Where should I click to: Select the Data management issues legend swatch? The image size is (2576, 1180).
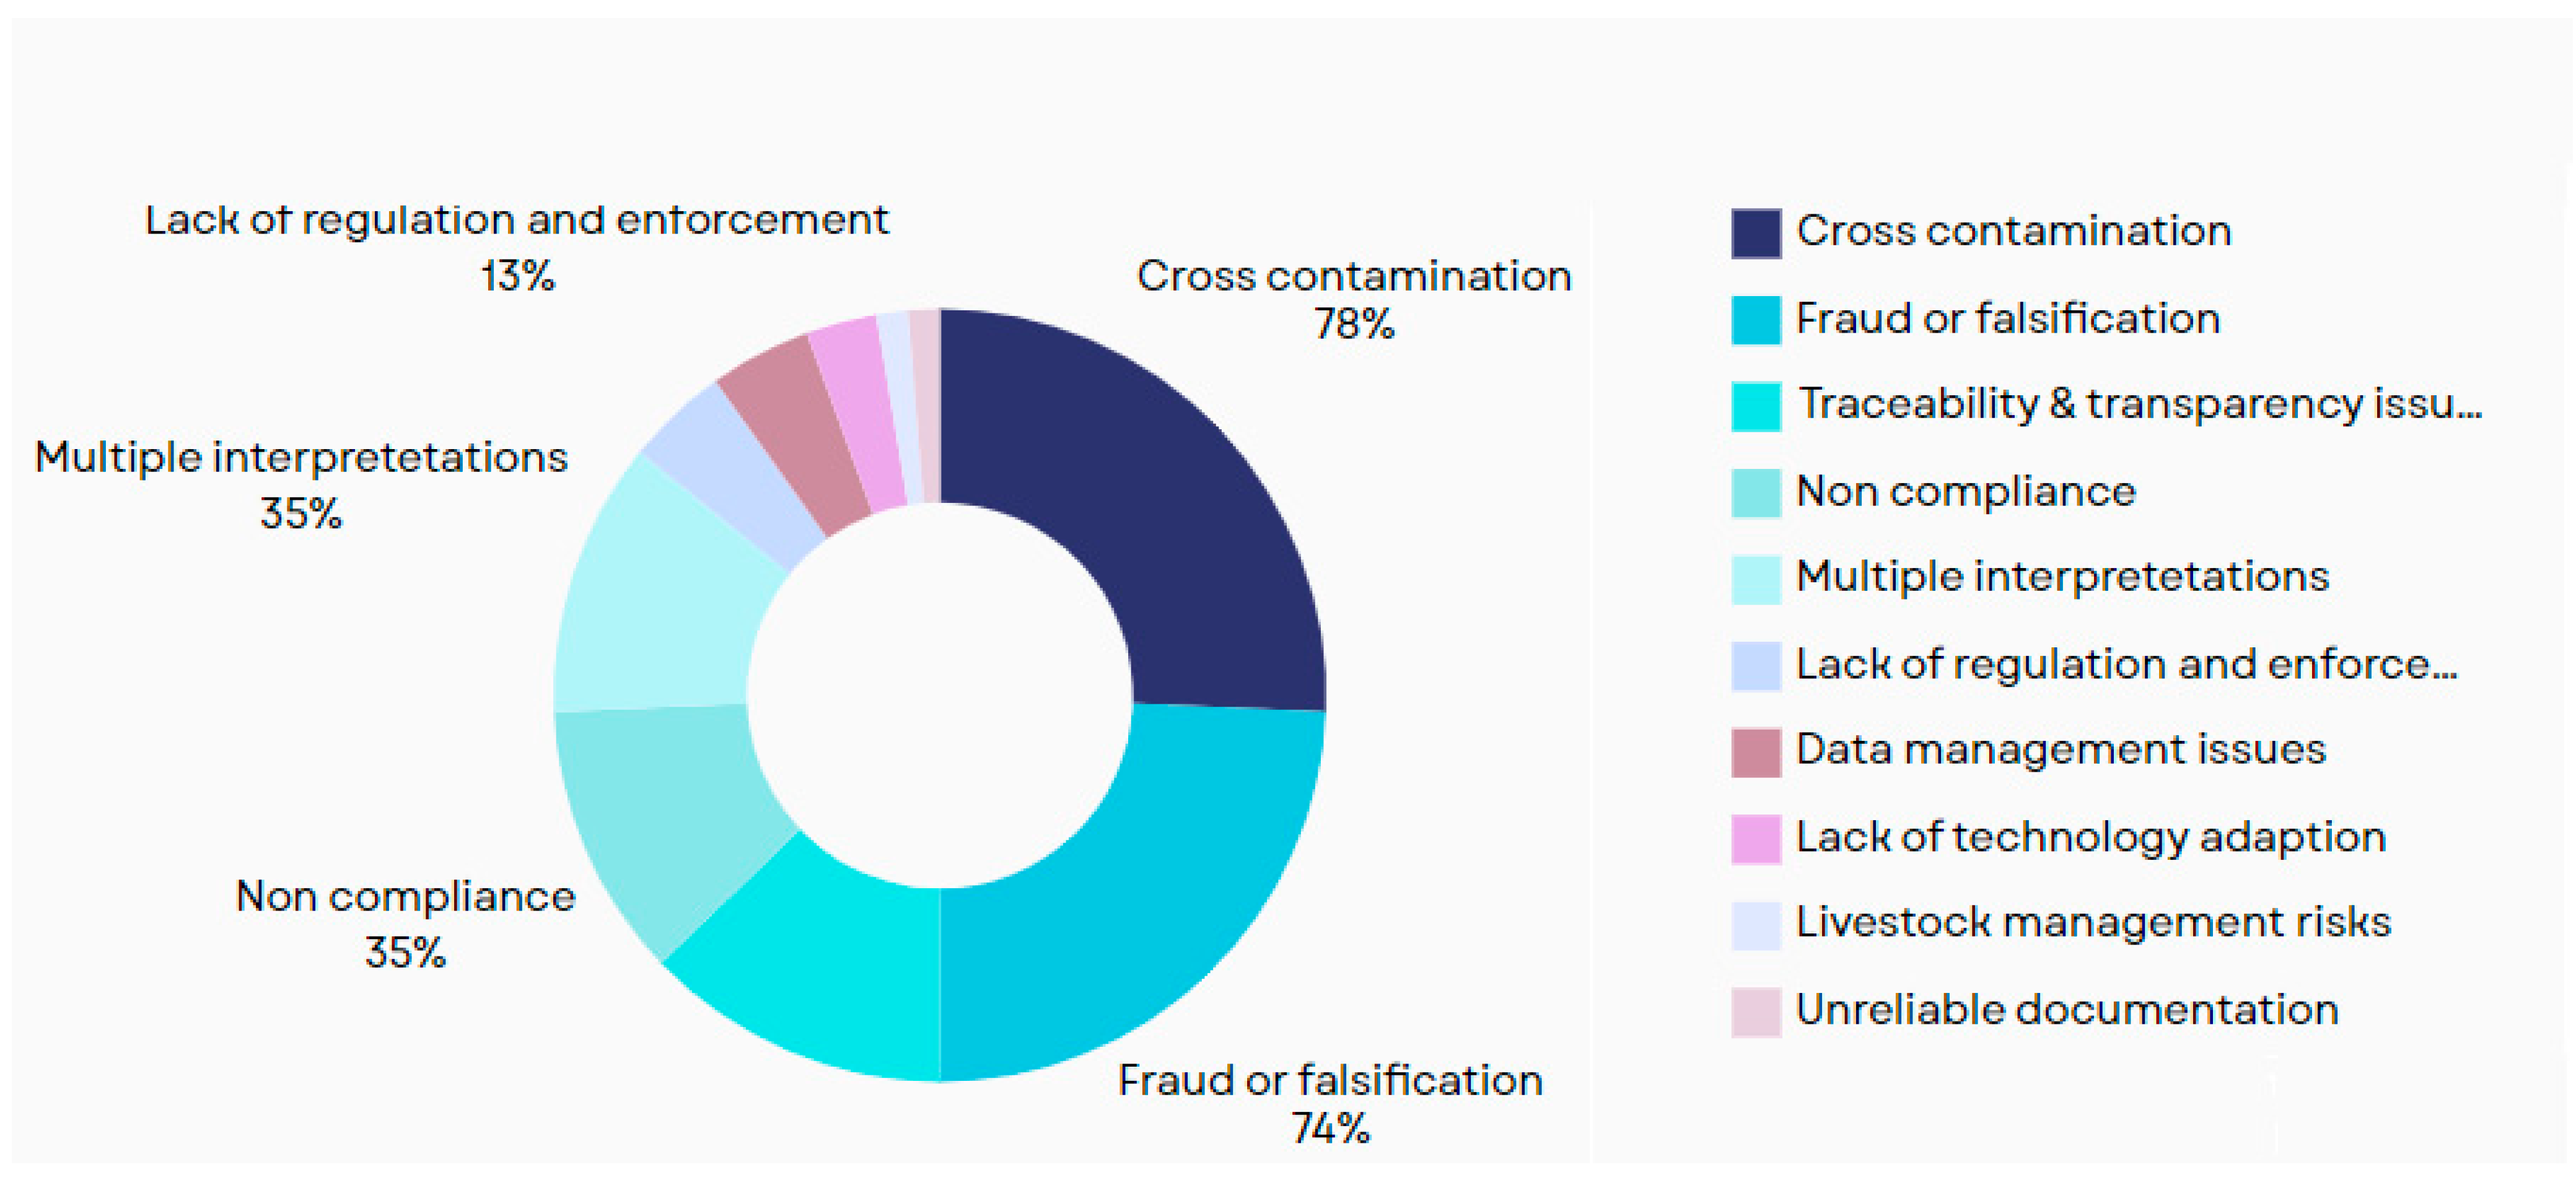[x=1755, y=752]
